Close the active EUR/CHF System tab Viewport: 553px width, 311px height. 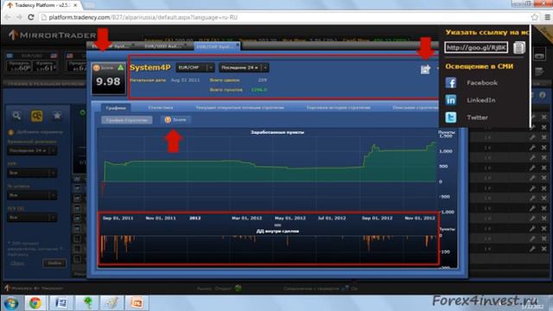click(238, 45)
